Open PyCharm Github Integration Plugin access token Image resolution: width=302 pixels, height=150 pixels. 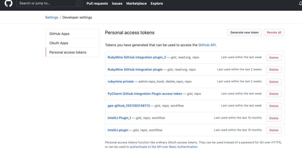pos(145,94)
